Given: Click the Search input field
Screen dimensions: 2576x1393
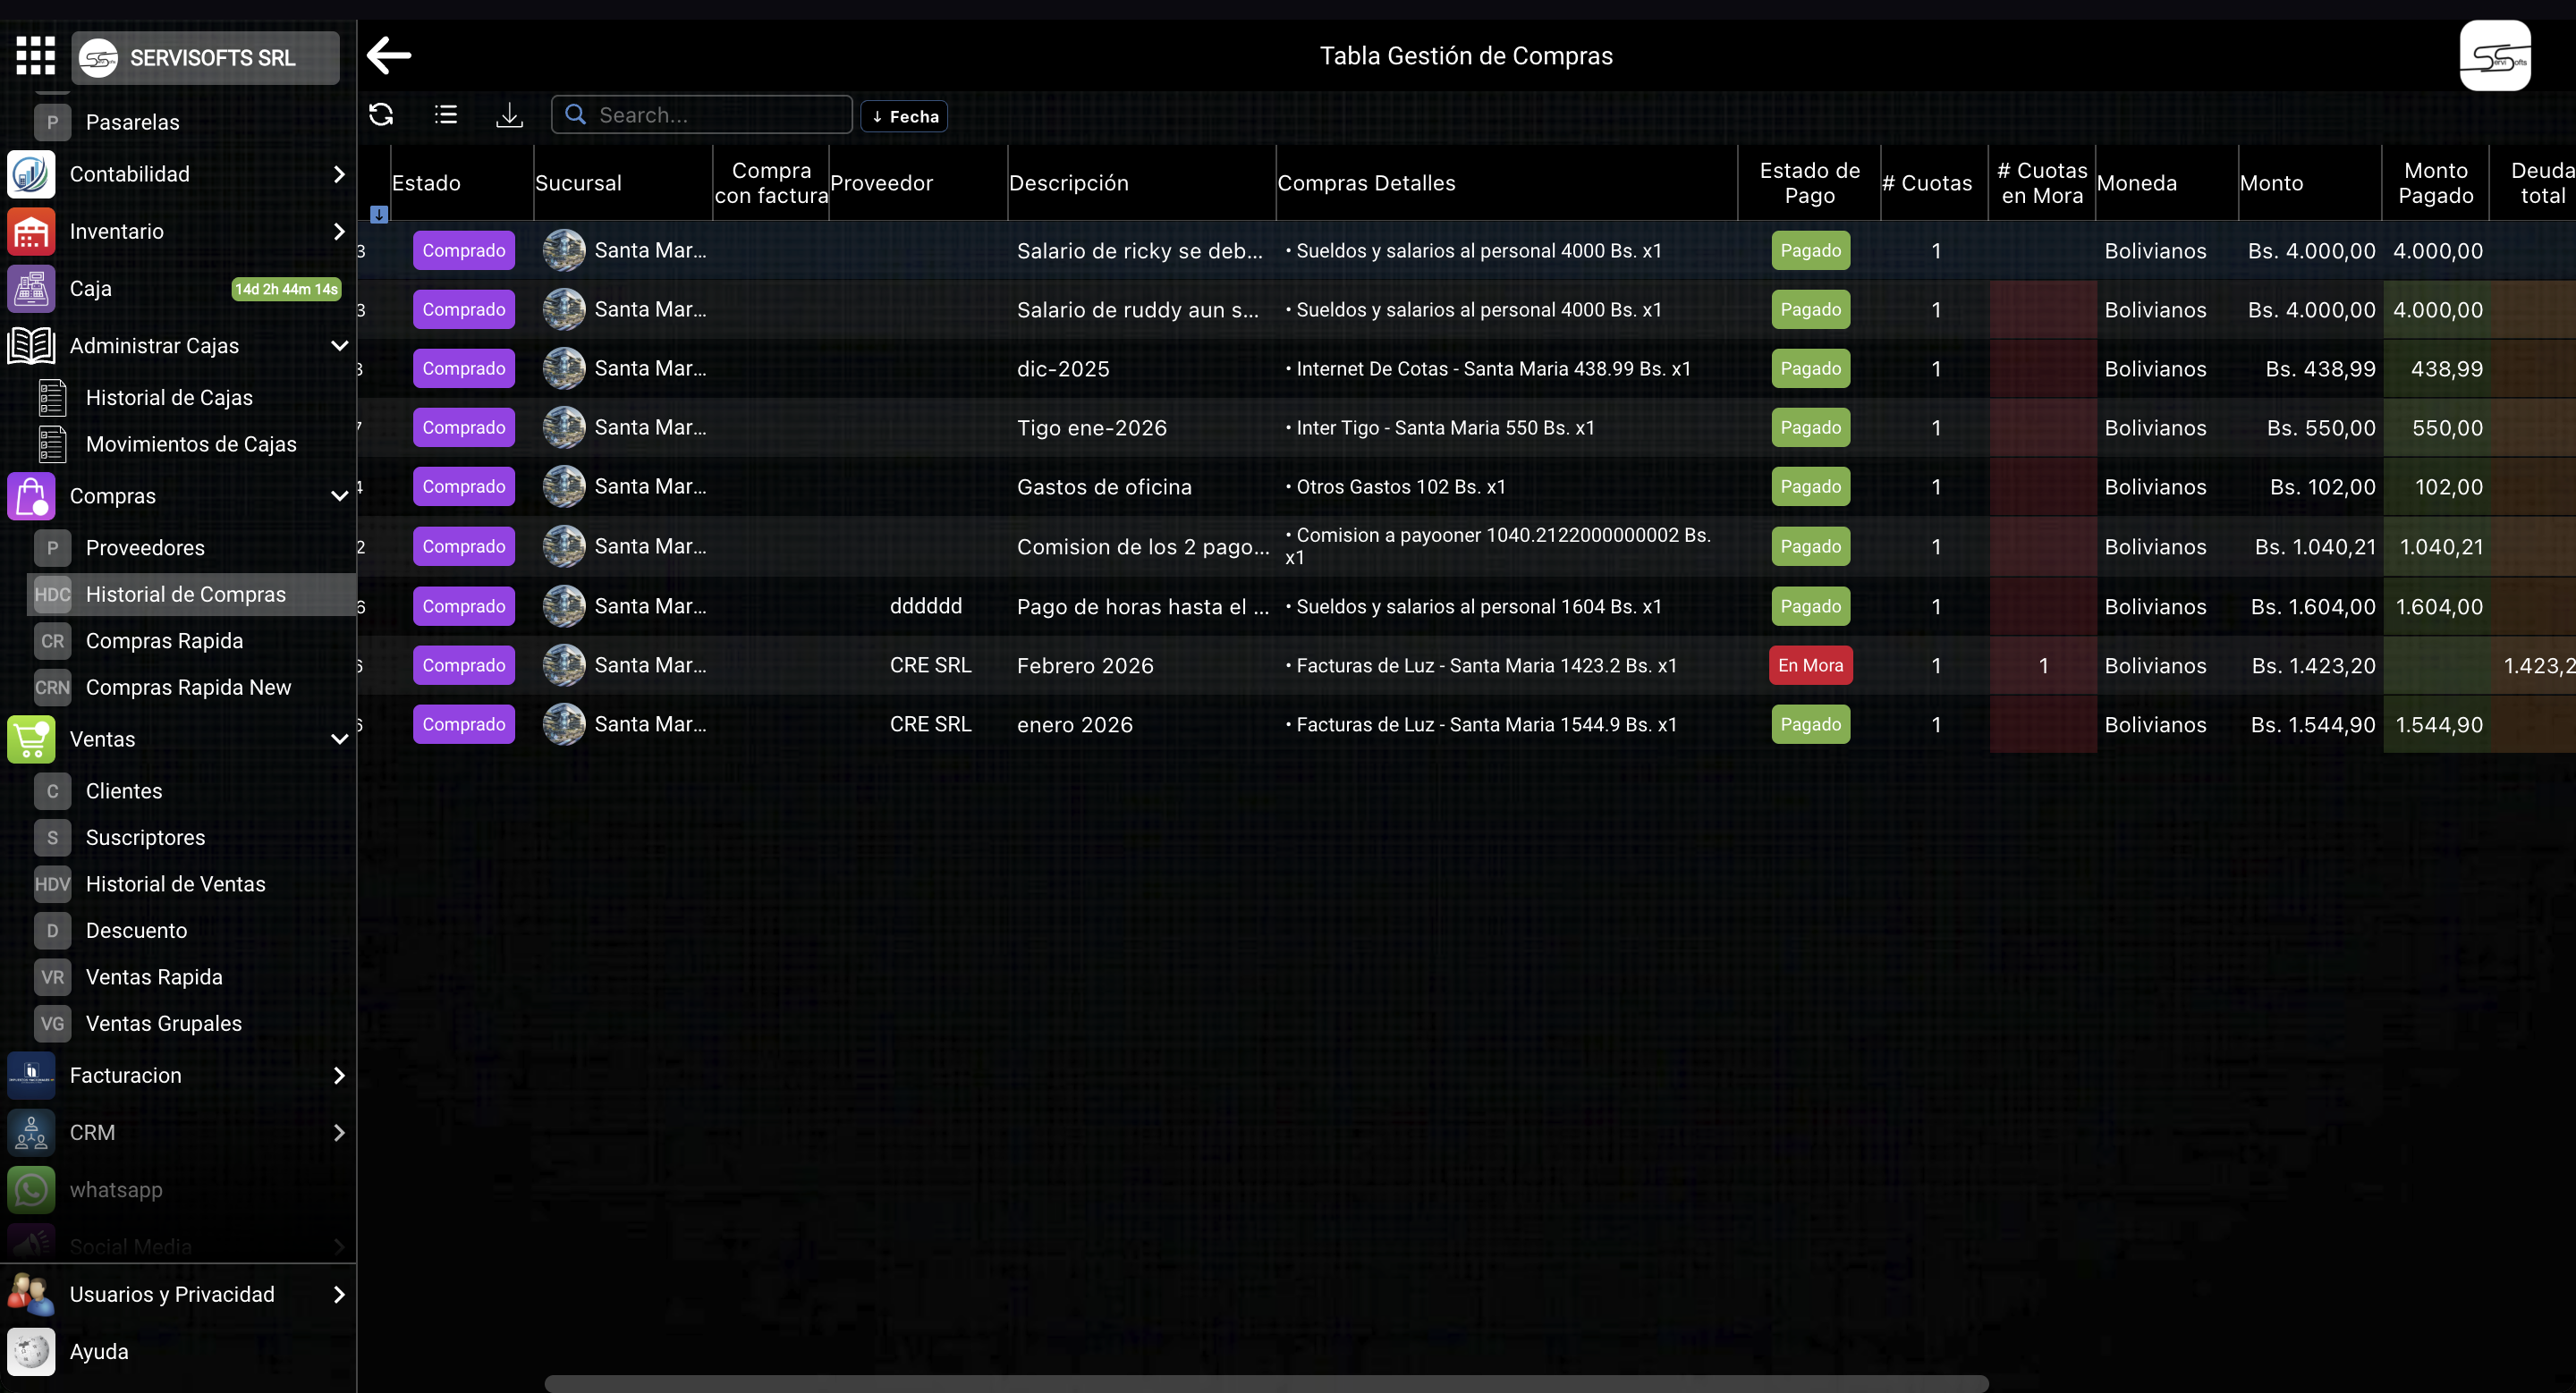Looking at the screenshot, I should [718, 115].
